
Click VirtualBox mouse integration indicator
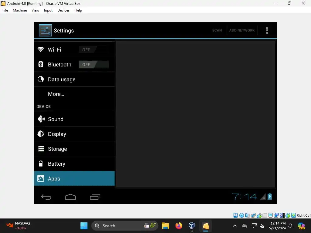(x=288, y=215)
